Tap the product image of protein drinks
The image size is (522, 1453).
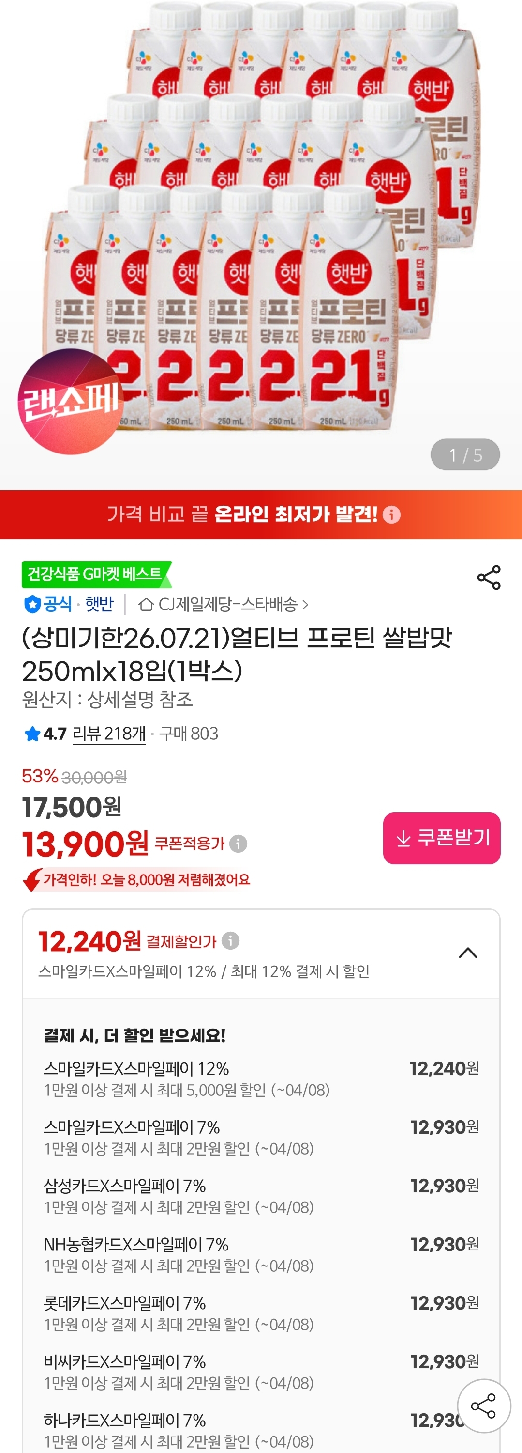point(261,226)
